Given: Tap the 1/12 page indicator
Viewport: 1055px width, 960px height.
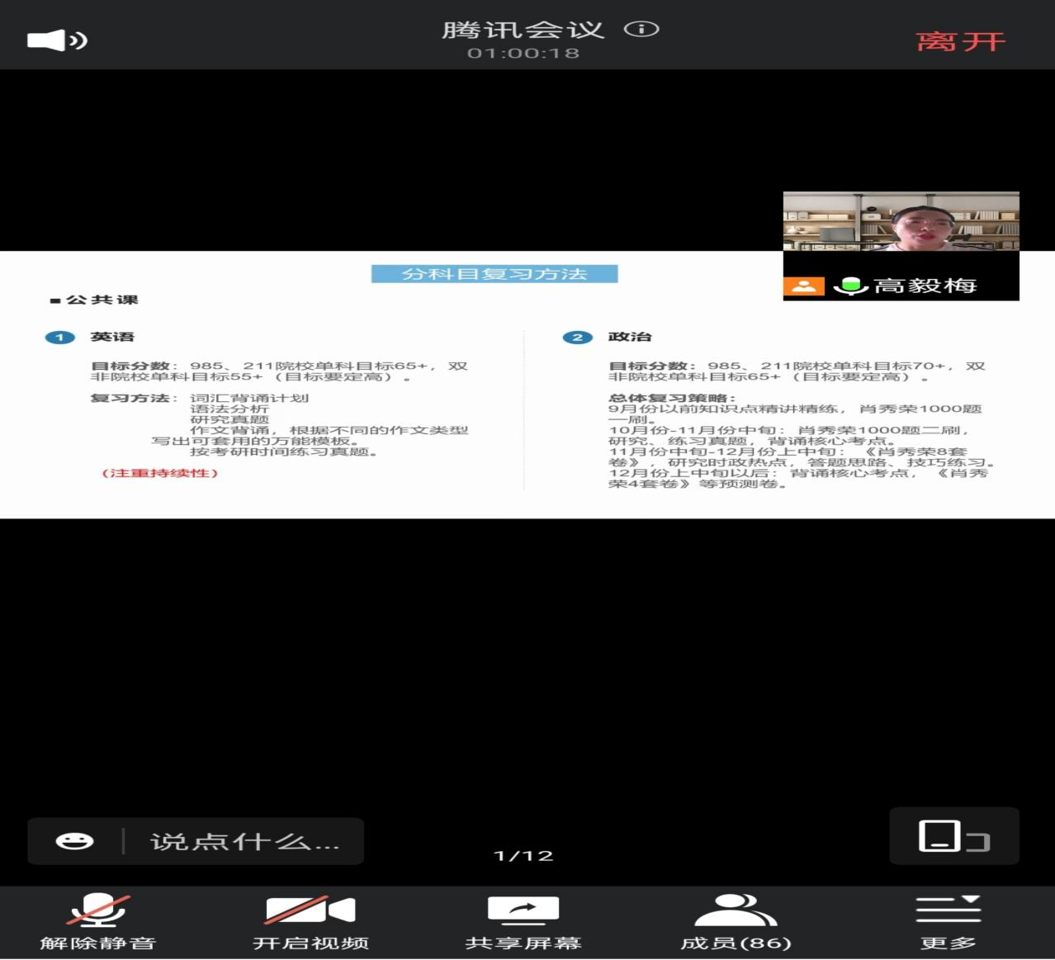Looking at the screenshot, I should 523,856.
